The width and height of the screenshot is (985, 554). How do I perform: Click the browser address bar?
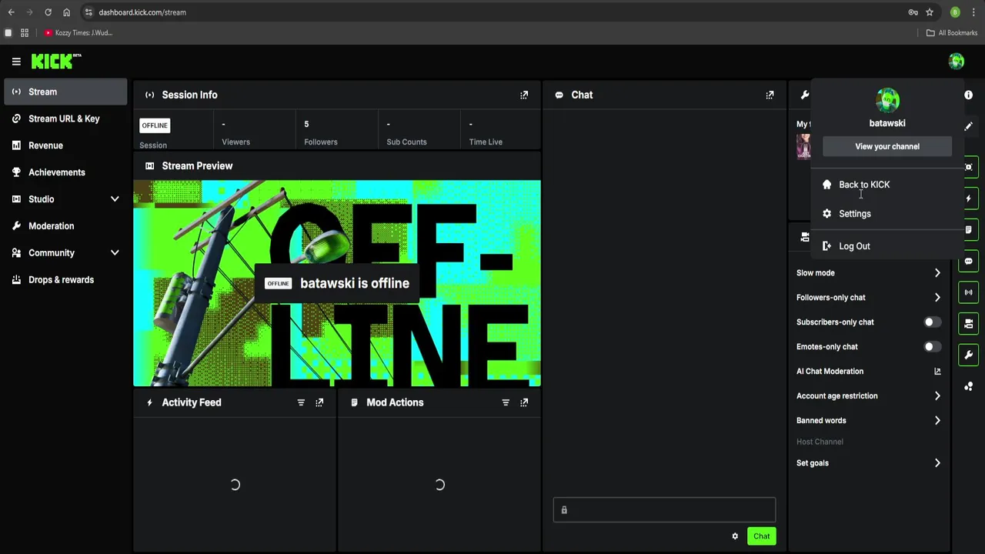[492, 12]
